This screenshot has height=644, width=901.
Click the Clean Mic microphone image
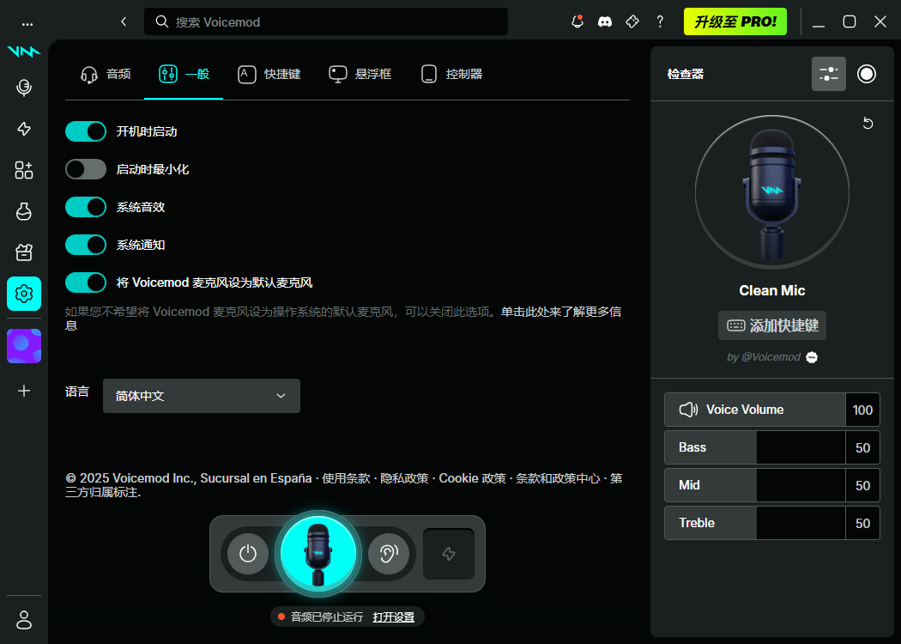[x=771, y=192]
